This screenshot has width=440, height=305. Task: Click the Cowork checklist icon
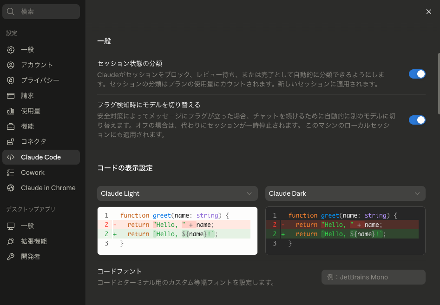coord(11,172)
